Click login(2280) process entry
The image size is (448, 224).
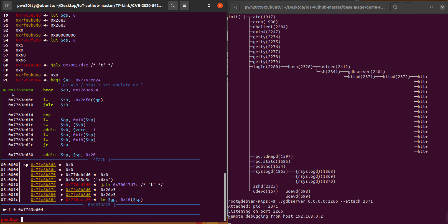[267, 67]
